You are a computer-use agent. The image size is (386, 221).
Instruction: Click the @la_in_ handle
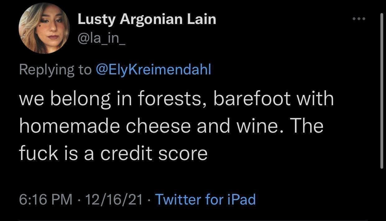click(101, 40)
